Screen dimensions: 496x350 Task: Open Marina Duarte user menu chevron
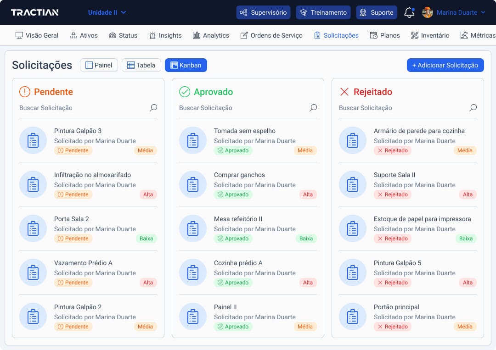(x=483, y=12)
